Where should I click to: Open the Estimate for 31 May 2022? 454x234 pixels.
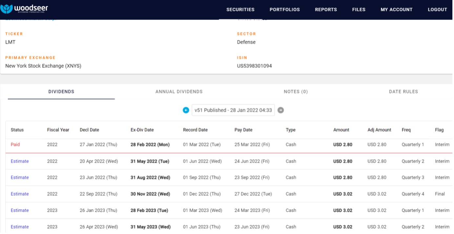[x=20, y=161]
